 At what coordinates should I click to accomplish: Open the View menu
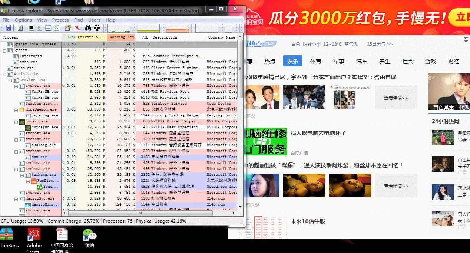point(42,20)
